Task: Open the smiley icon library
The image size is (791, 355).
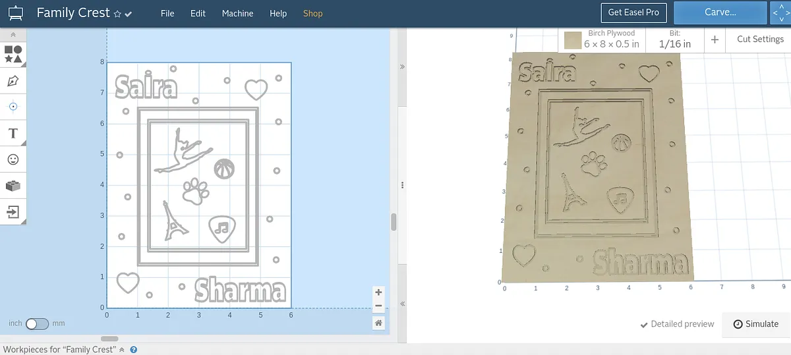Action: 13,159
